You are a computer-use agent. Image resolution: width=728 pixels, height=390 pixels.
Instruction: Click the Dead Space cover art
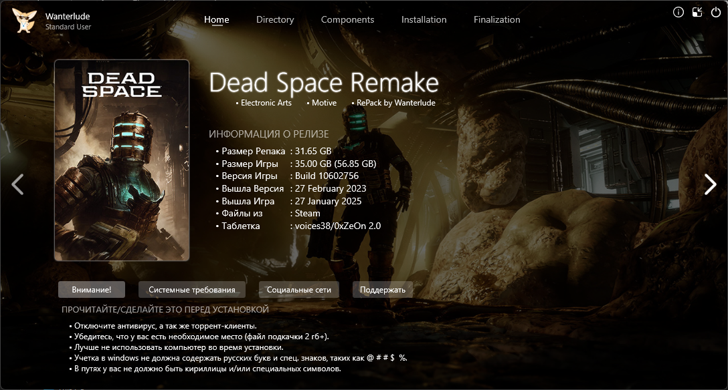pos(122,160)
